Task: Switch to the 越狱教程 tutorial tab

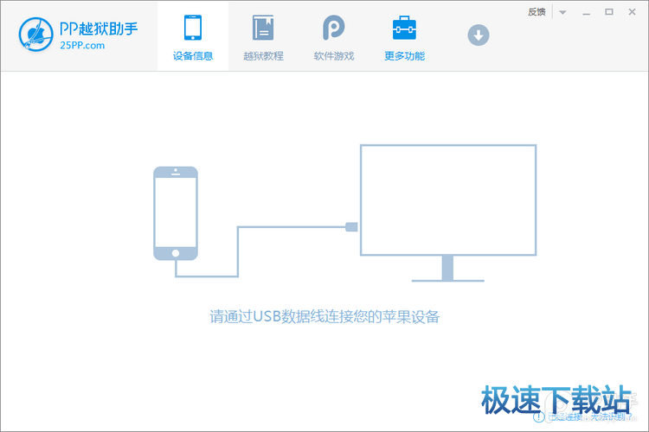Action: [263, 56]
